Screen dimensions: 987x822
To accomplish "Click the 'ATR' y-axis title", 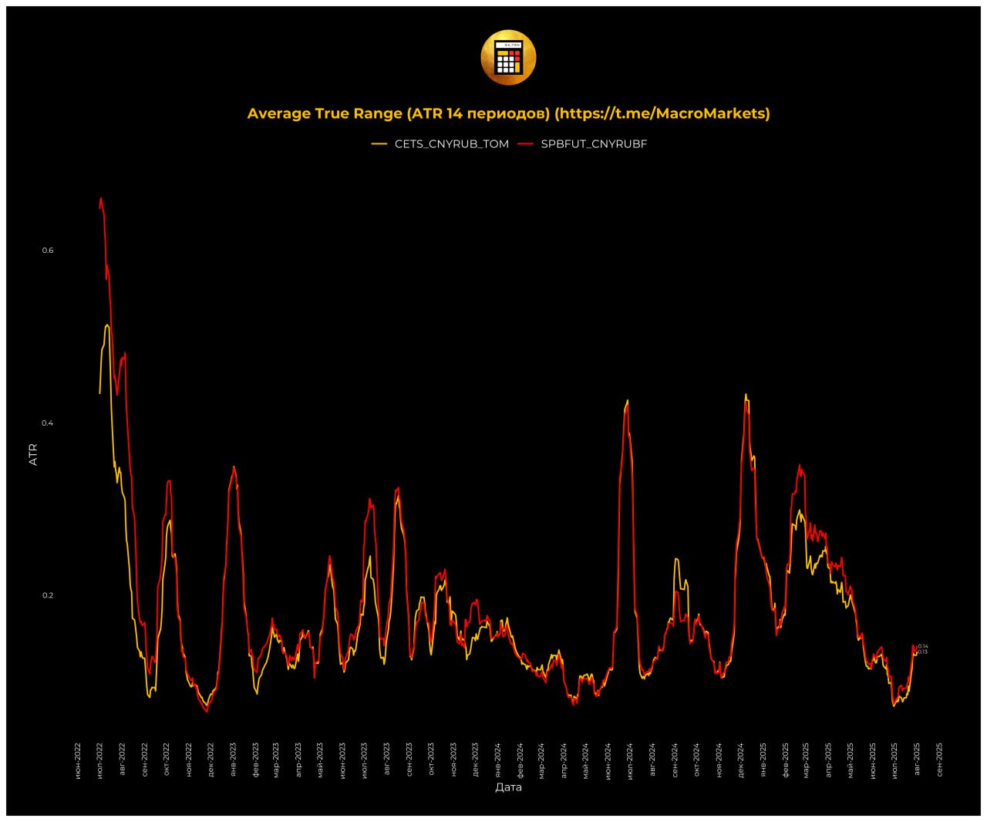I will [x=33, y=454].
